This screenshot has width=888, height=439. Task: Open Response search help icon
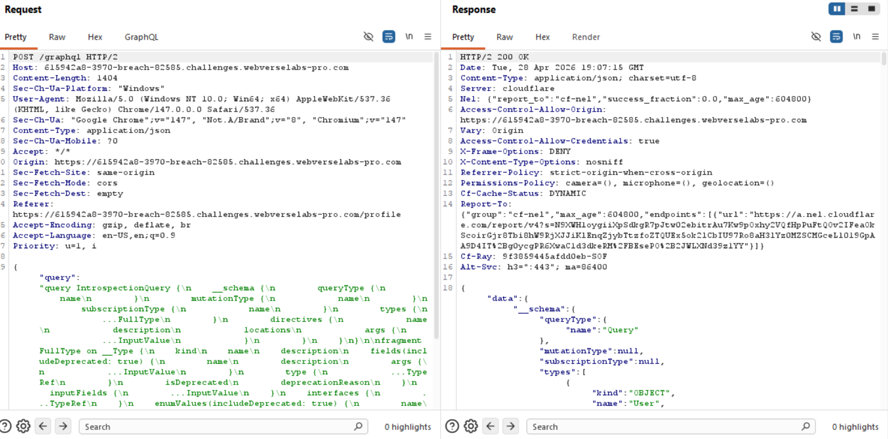click(453, 426)
